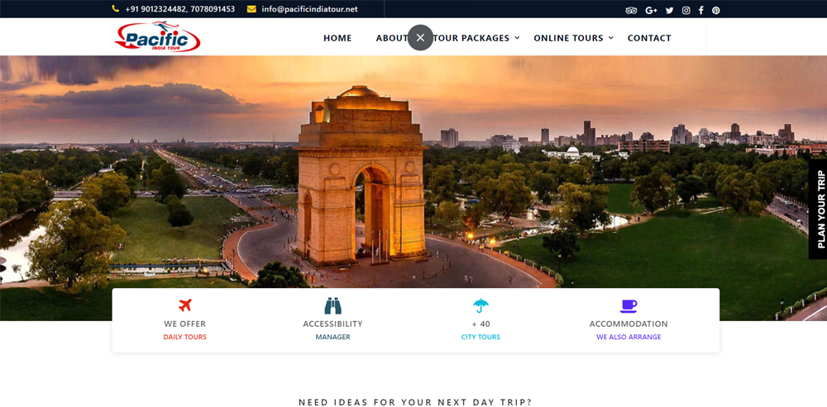
Task: Click the coffee cup Accommodation icon
Action: pyautogui.click(x=629, y=306)
